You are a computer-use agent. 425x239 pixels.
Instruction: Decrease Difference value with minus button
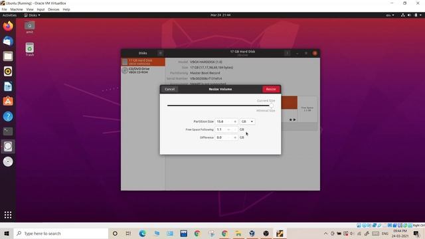click(x=228, y=137)
